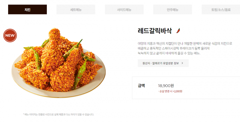
Task: Click the 금액 label
Action: [x=141, y=86]
